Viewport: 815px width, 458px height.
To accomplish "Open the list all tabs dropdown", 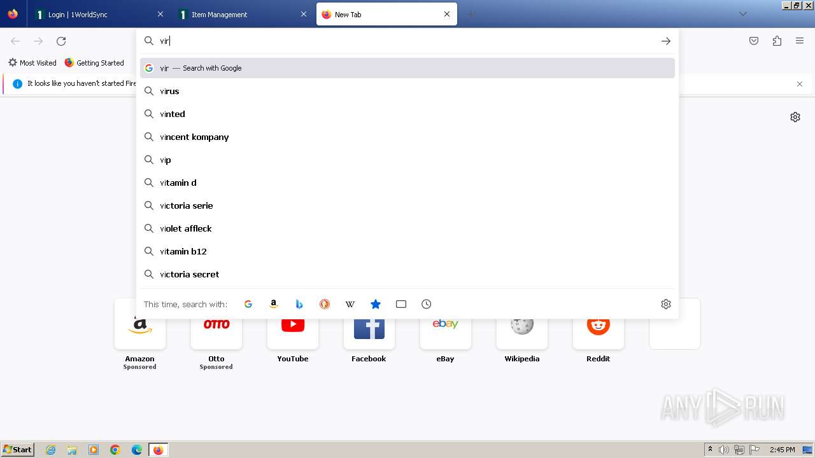I will pyautogui.click(x=742, y=14).
